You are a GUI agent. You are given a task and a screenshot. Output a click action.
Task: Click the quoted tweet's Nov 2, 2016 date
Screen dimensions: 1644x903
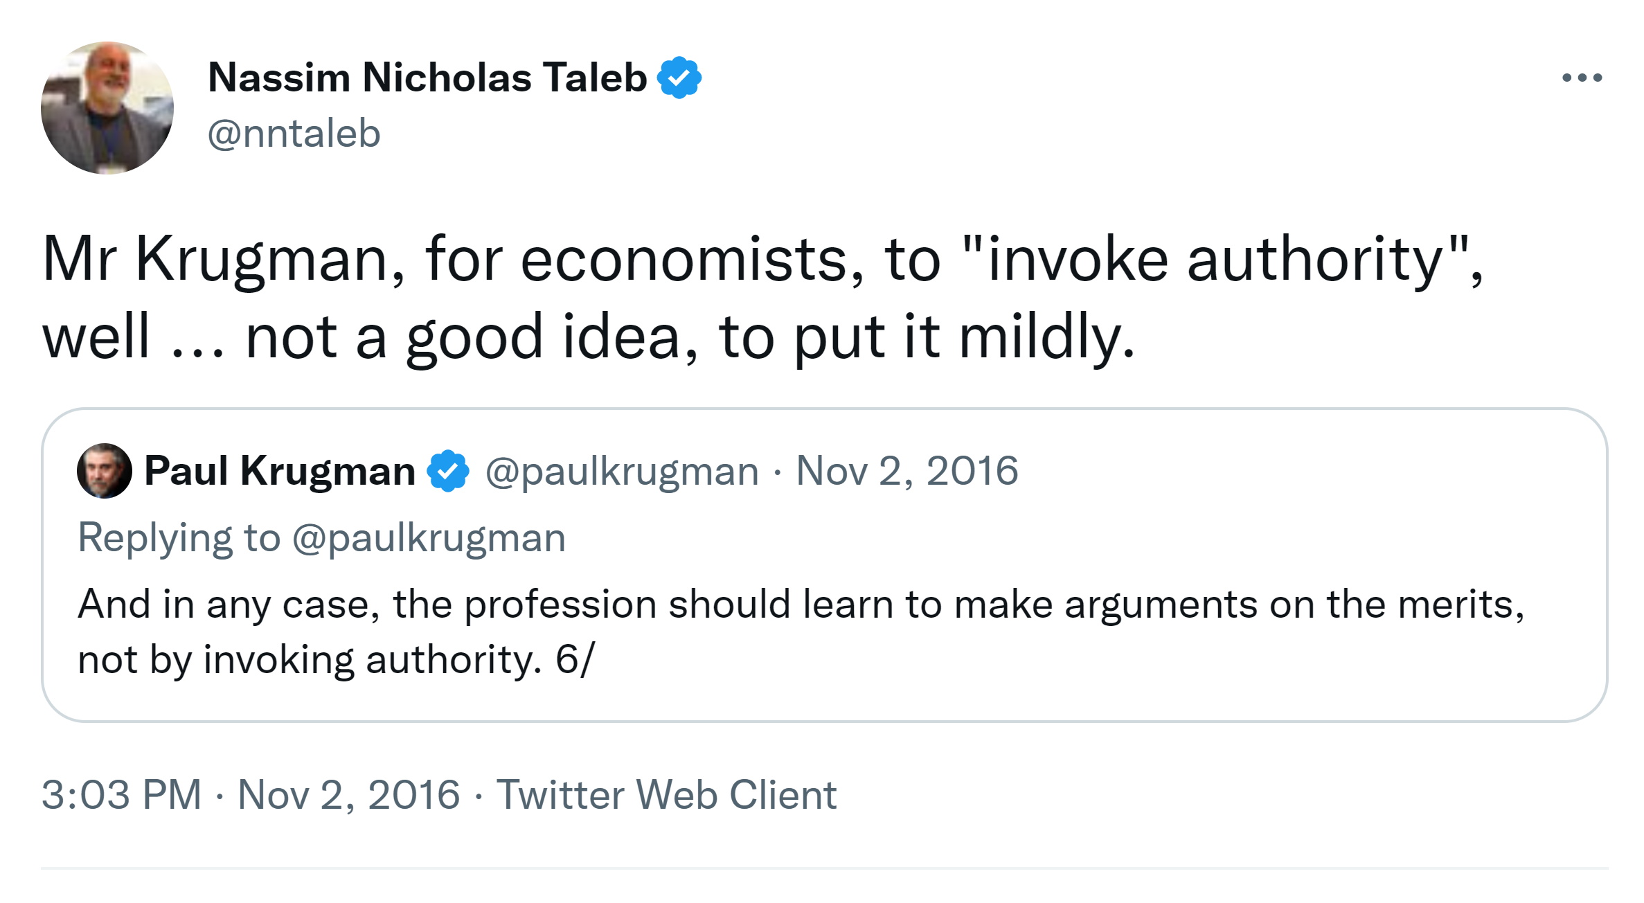point(907,471)
